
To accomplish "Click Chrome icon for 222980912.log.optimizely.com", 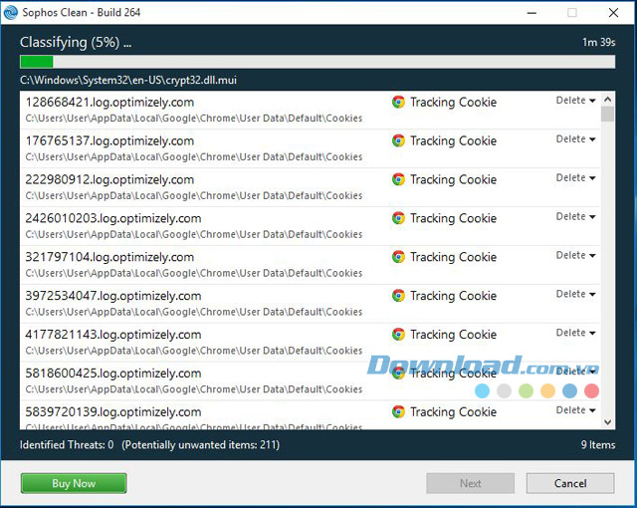I will click(398, 179).
